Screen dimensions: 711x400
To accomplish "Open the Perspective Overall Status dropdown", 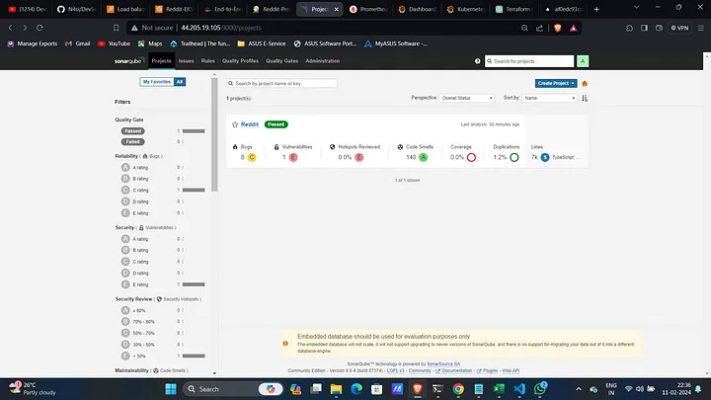I will (x=466, y=98).
